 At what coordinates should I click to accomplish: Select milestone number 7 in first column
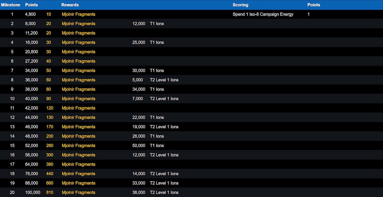click(x=12, y=71)
